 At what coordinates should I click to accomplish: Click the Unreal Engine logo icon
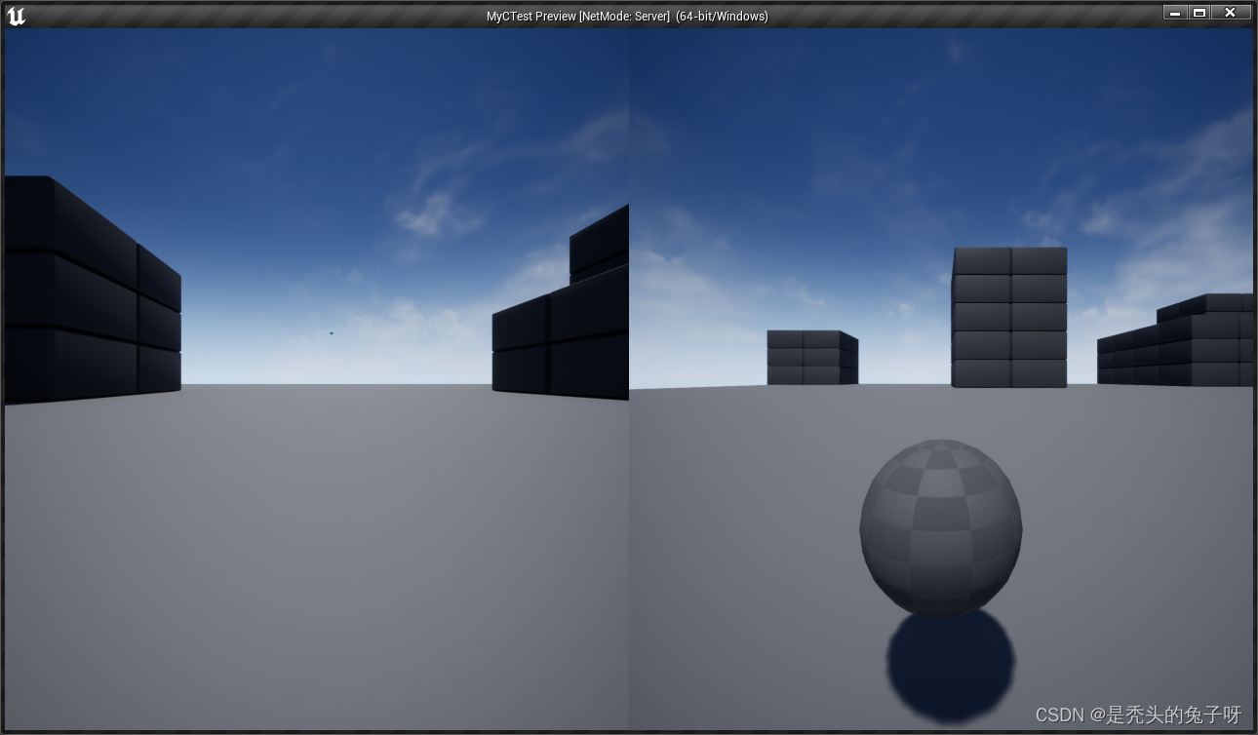(x=16, y=15)
